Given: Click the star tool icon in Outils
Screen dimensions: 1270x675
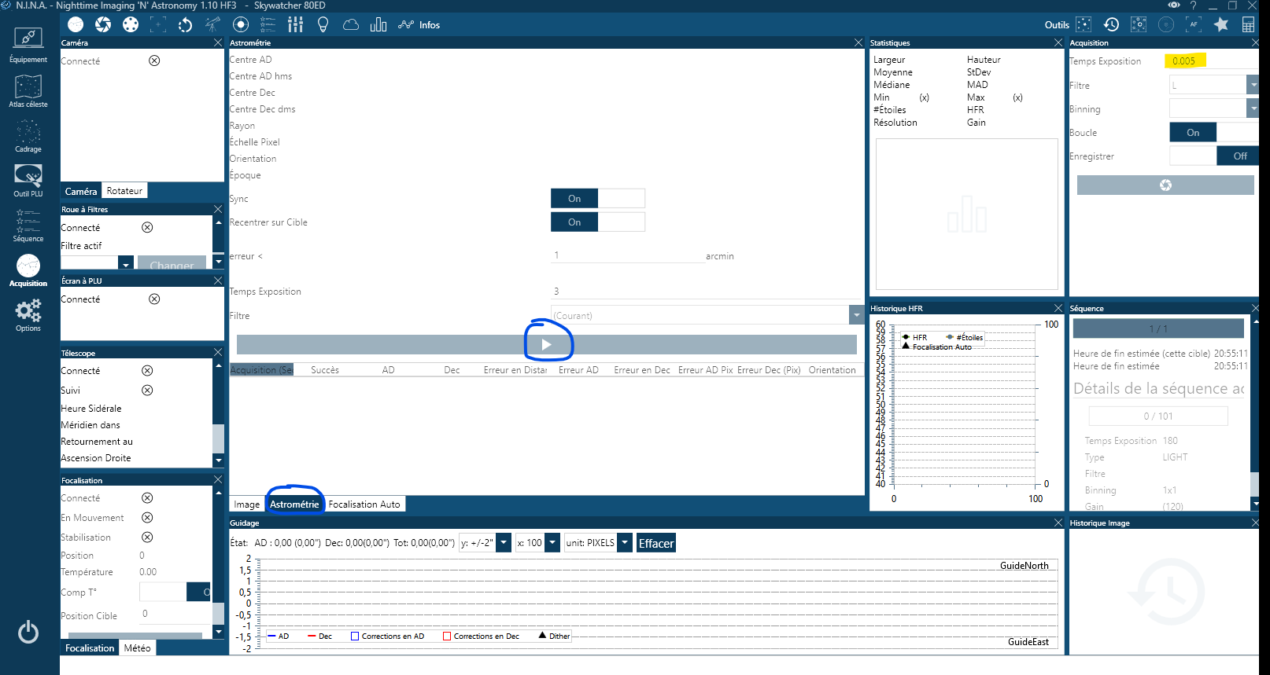Looking at the screenshot, I should pos(1221,24).
